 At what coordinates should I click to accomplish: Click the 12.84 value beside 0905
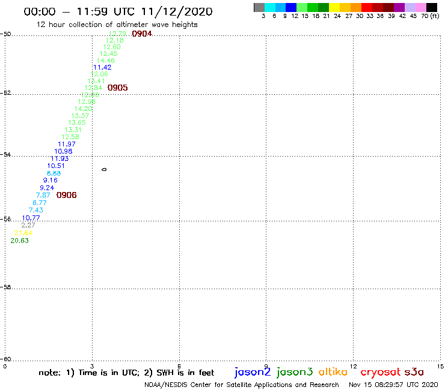(93, 88)
